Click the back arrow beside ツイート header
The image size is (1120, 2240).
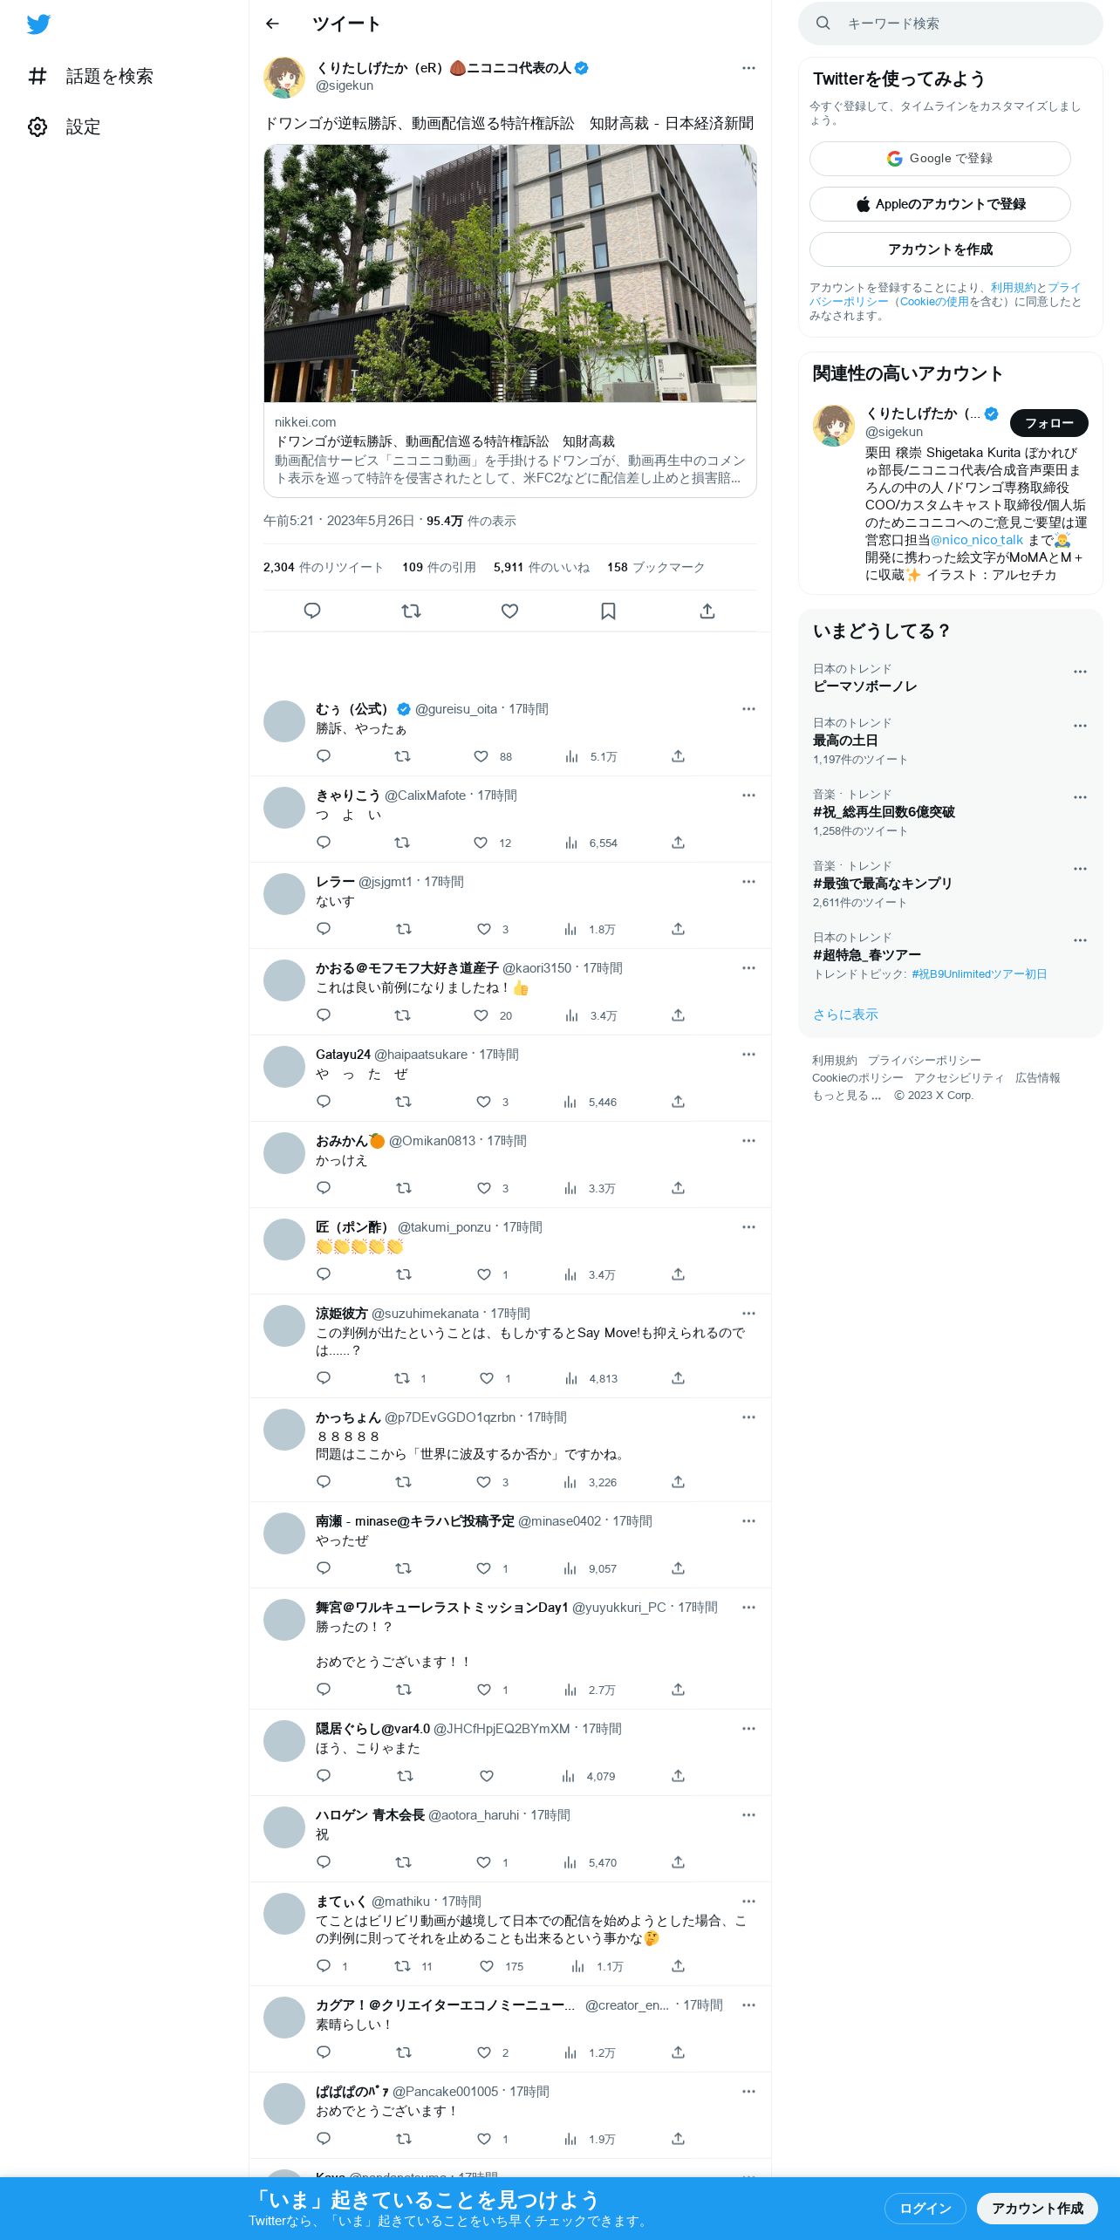272,24
